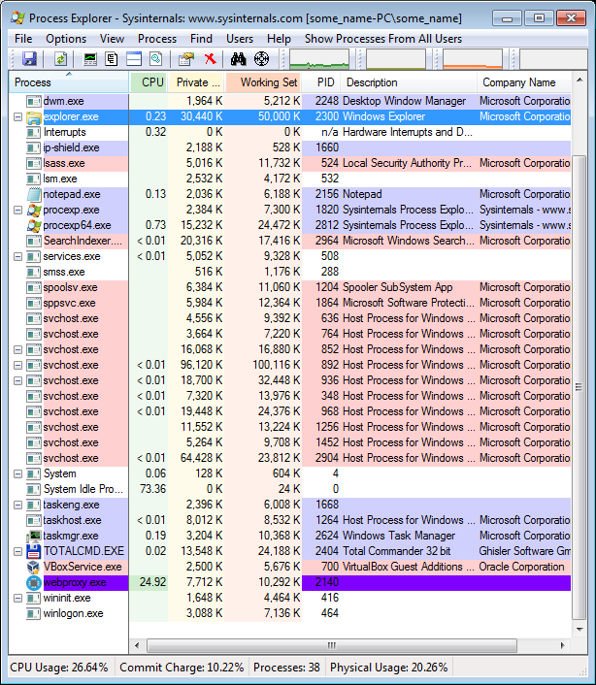The image size is (596, 685).
Task: Collapse the TOTALCMD.EXE tree node
Action: click(17, 551)
